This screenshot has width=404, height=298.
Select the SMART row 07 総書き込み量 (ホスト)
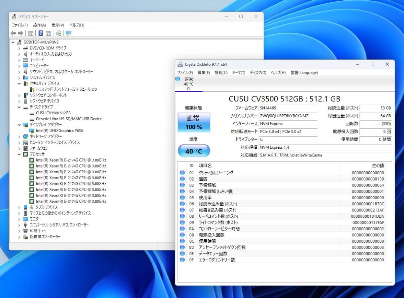(x=282, y=210)
